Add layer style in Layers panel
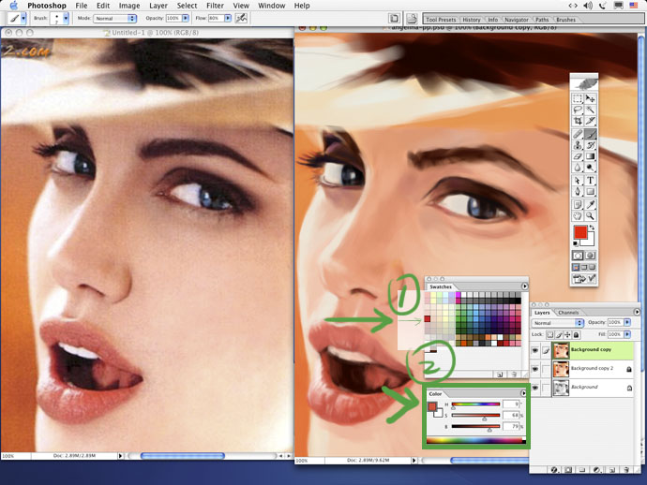This screenshot has height=485, width=647. (x=554, y=469)
